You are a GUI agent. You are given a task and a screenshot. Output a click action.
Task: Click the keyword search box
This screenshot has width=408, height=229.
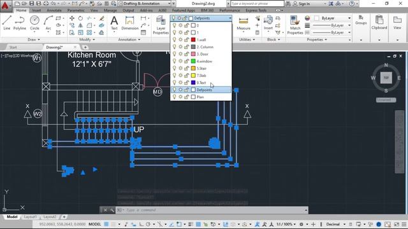(257, 4)
